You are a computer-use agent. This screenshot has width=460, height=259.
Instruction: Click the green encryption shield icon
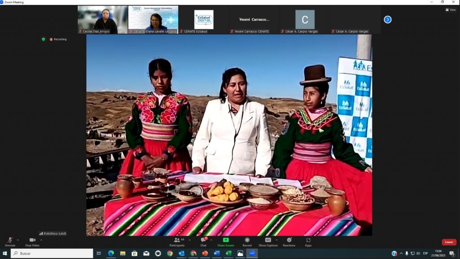[x=44, y=39]
